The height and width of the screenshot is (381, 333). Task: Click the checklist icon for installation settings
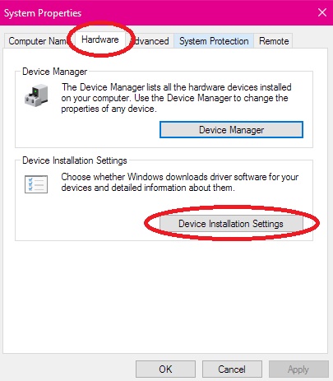coord(36,184)
